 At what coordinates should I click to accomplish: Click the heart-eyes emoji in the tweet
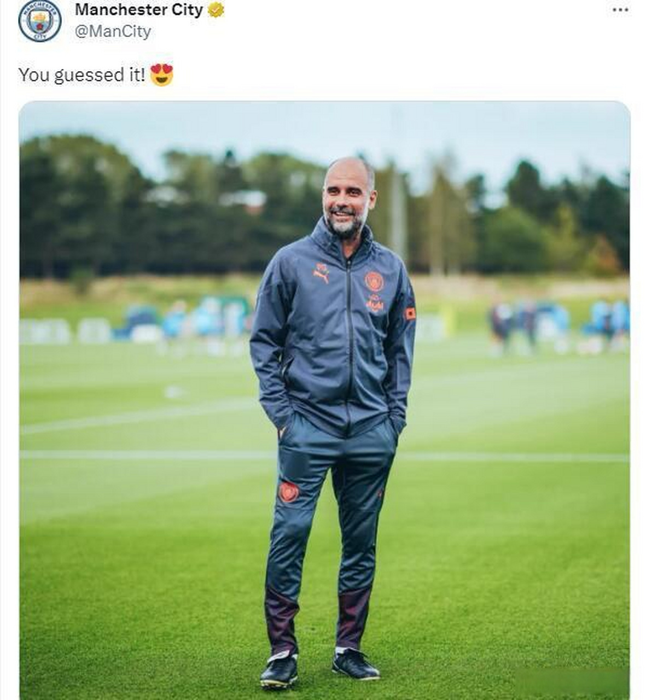pyautogui.click(x=161, y=75)
